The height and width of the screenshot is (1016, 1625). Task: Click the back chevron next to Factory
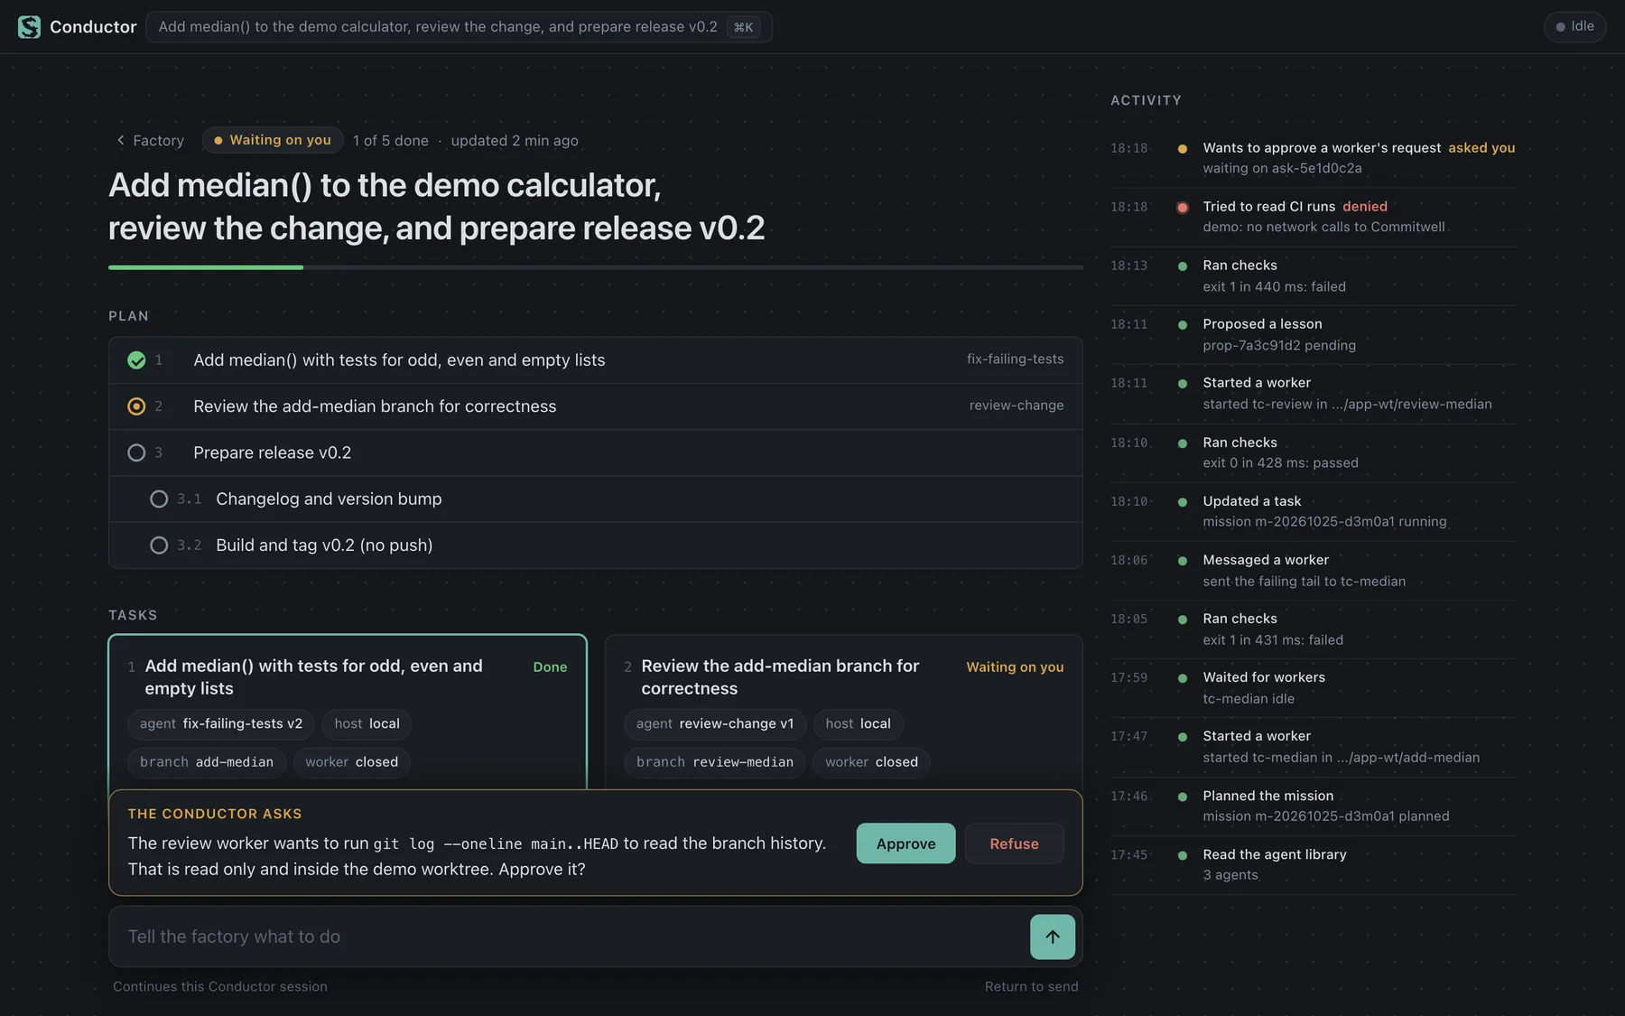click(120, 140)
